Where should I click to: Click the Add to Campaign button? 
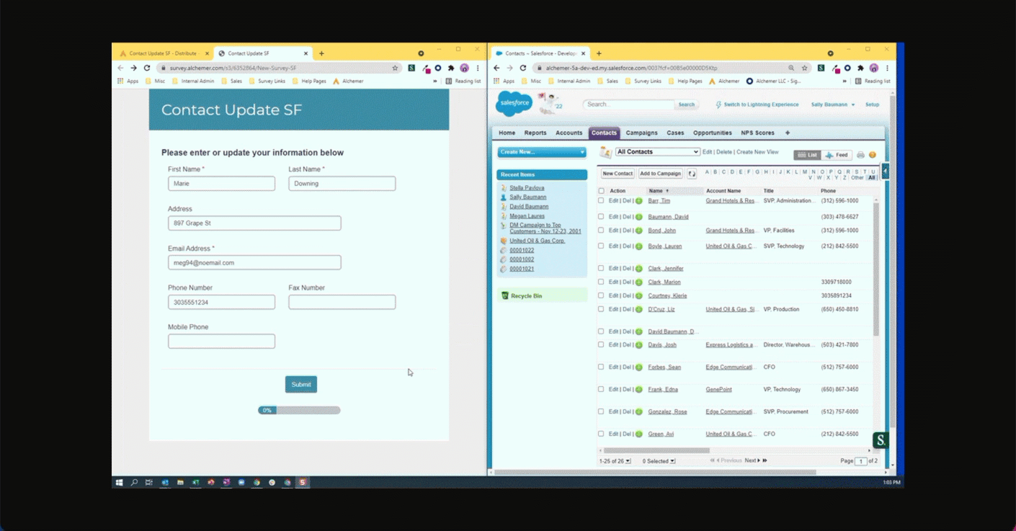(660, 174)
